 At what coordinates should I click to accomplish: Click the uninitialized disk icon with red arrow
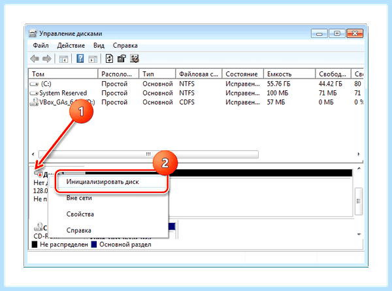tap(39, 173)
